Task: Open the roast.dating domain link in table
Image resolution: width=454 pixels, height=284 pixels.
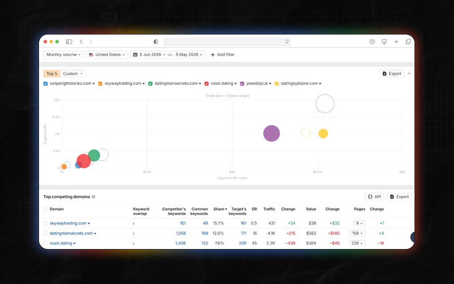Action: pos(61,243)
